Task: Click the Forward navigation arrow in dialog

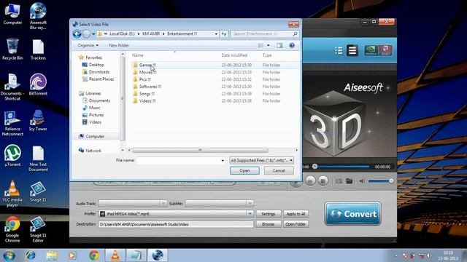Action: [86, 34]
